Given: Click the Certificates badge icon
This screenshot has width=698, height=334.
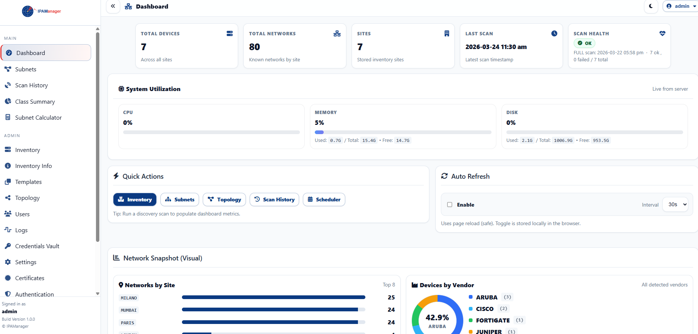Looking at the screenshot, I should (8, 278).
